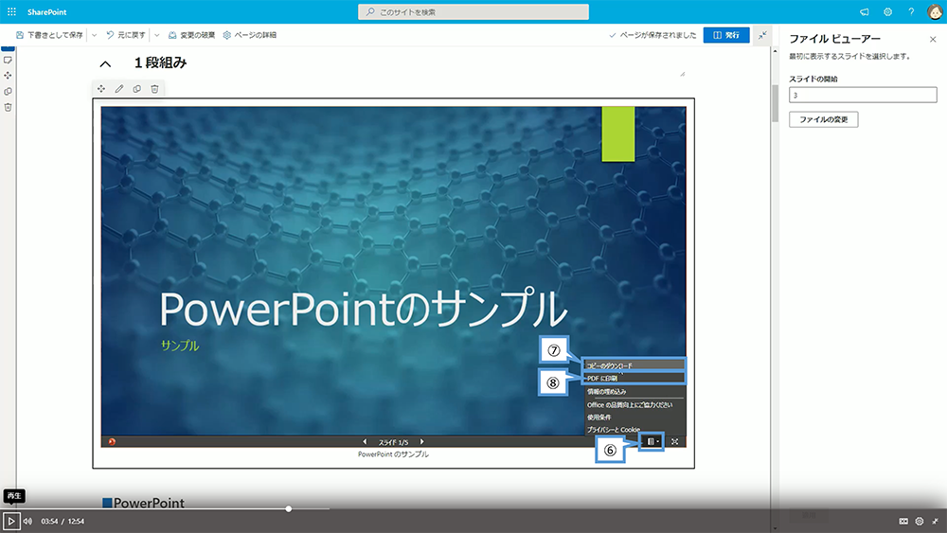Collapse the command bar with arrows icon
Screen dimensions: 947x533
762,35
